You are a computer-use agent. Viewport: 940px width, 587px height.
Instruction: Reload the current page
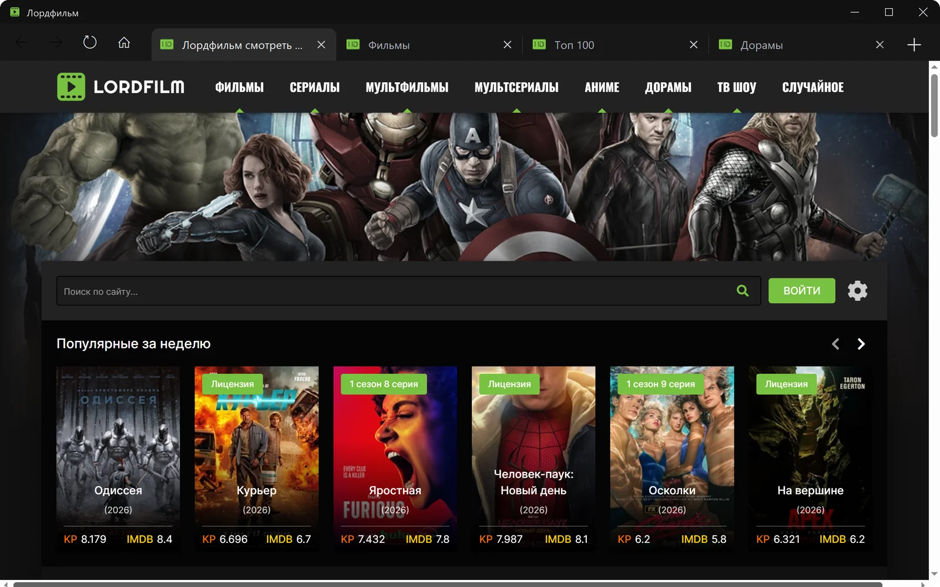click(x=90, y=42)
